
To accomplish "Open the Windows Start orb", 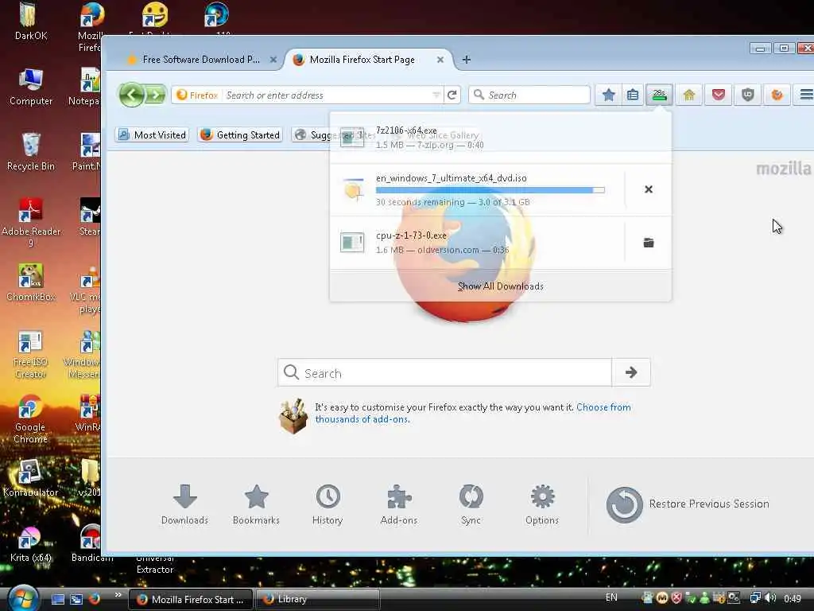I will pos(21,598).
